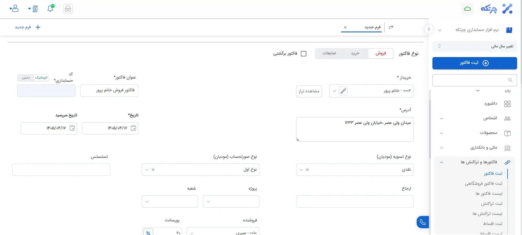Viewport: 522px width, 235px height.
Task: Click the آدرس text area
Action: click(355, 129)
